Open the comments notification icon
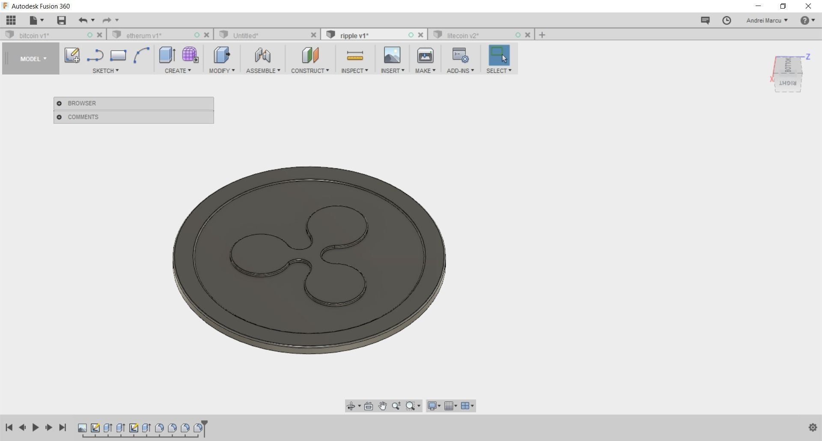 click(705, 20)
